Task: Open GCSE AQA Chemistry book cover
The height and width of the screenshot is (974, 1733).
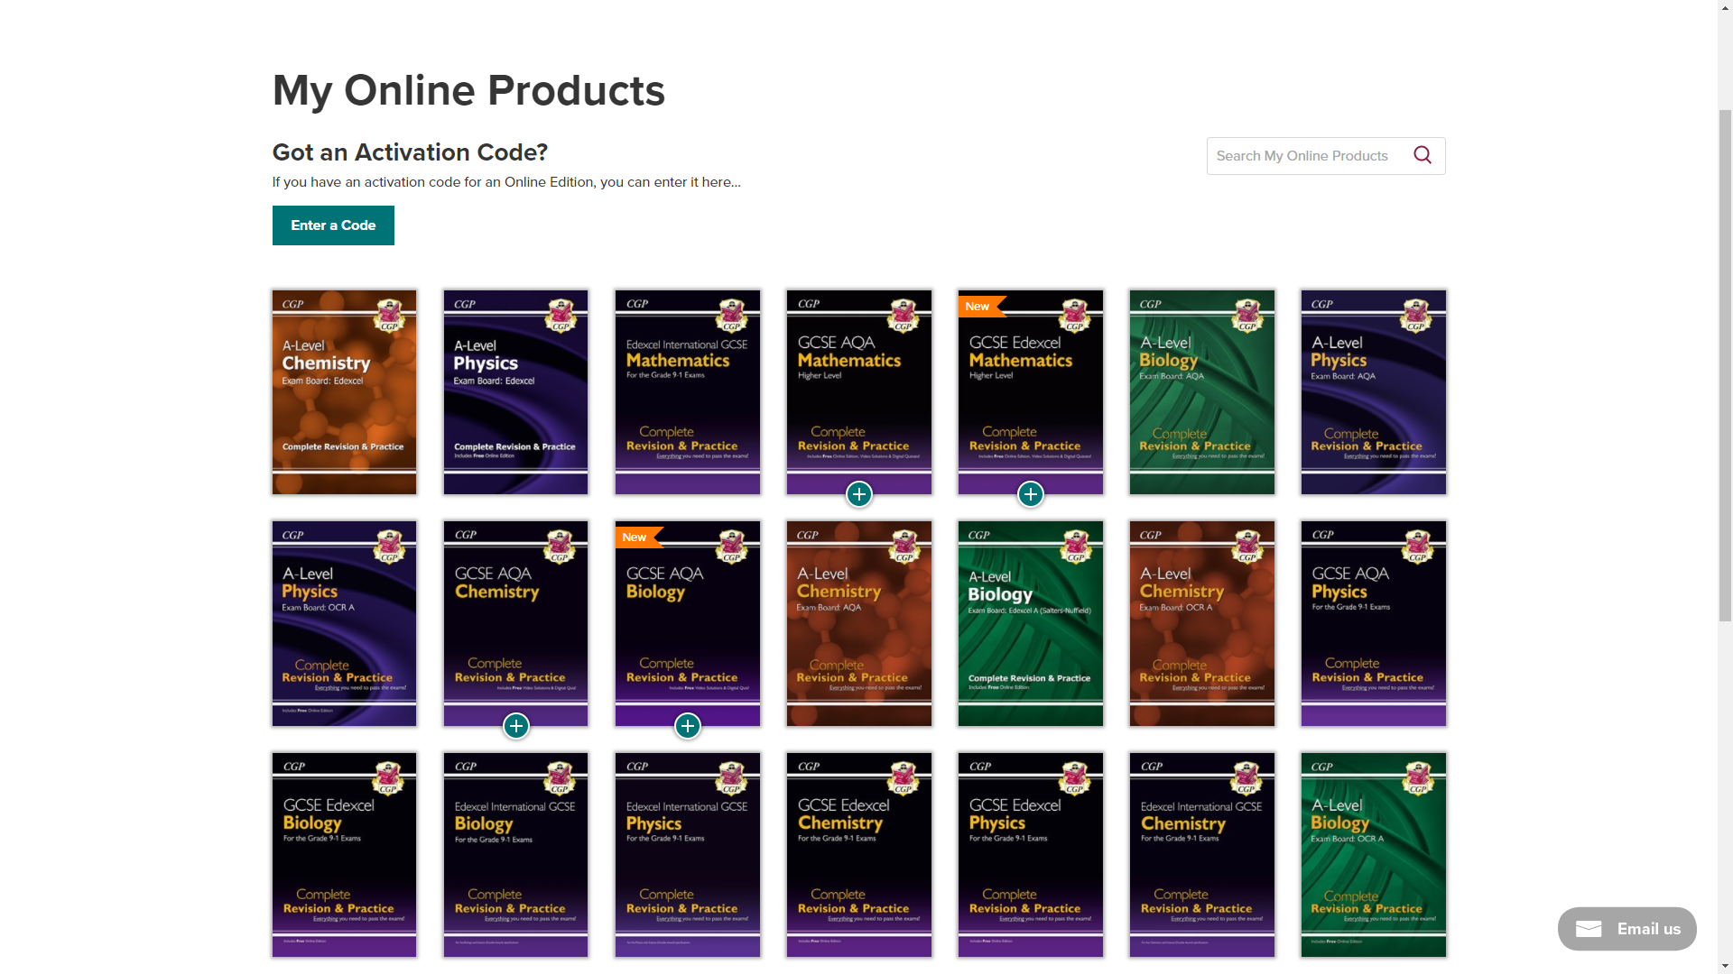Action: click(x=516, y=623)
